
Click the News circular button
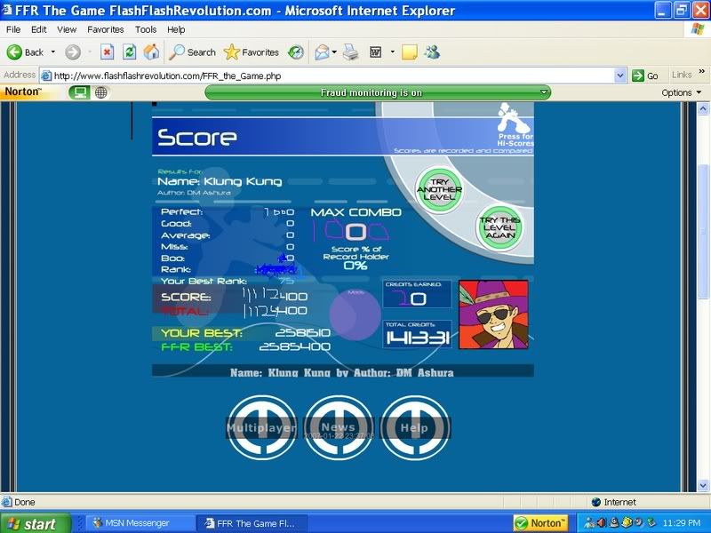pos(339,428)
